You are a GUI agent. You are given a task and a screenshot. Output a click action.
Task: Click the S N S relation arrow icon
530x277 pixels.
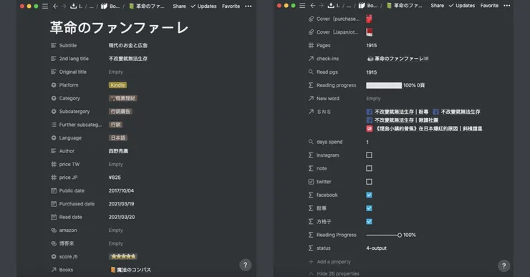pos(311,112)
